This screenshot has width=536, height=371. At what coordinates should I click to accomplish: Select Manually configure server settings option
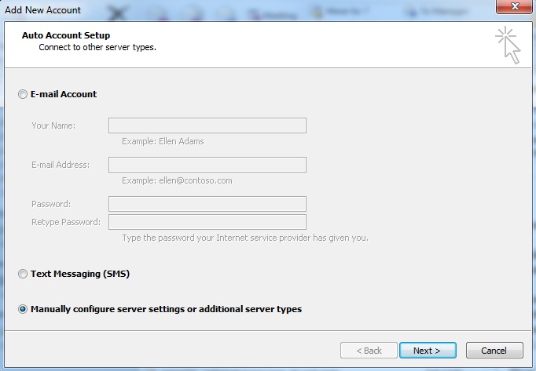[22, 309]
